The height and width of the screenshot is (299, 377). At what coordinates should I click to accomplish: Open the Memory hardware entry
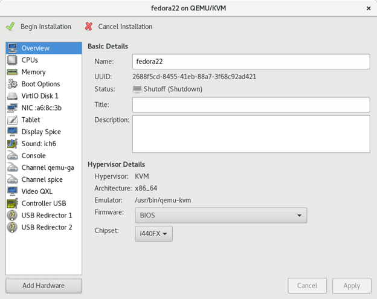point(43,72)
